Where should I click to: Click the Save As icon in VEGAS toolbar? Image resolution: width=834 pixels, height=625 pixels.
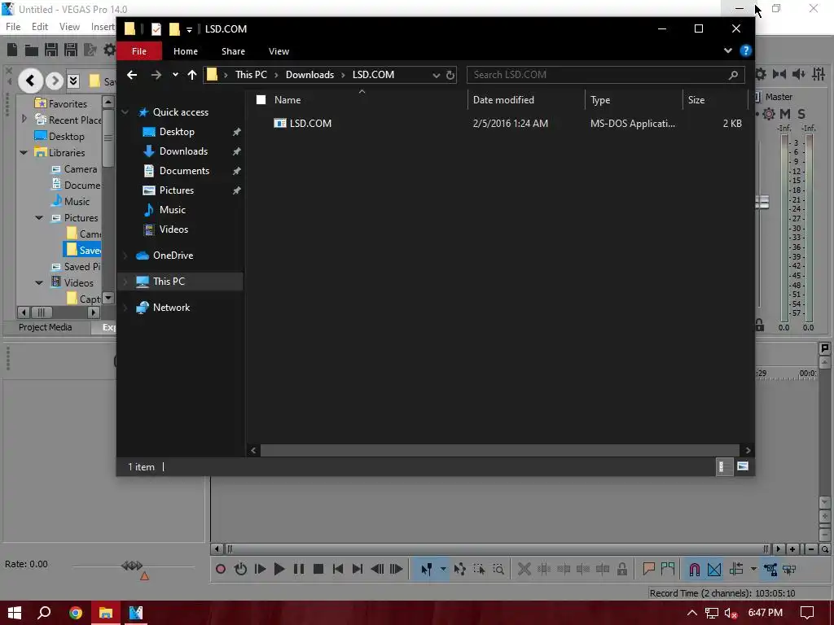[x=71, y=50]
